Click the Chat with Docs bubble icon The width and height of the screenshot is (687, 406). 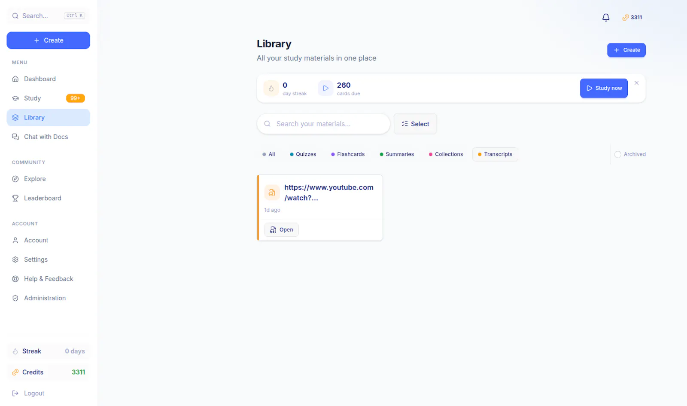[x=15, y=137]
